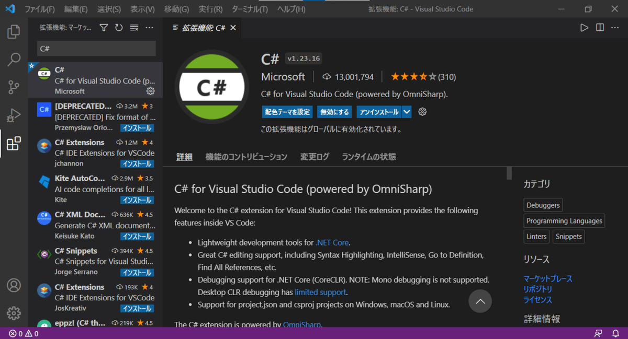Click the run triangle icon in editor toolbar
The image size is (628, 339).
pos(585,28)
